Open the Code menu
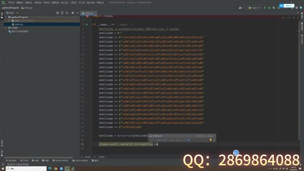Viewport: 304px width, 171px height. (47, 2)
